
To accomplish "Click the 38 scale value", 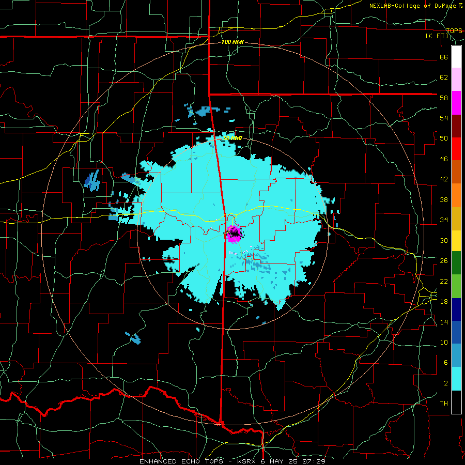I will point(444,199).
